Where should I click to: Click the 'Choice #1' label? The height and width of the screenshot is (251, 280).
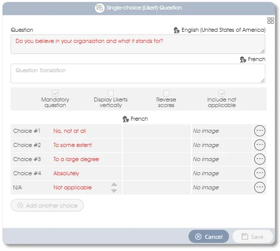(27, 131)
